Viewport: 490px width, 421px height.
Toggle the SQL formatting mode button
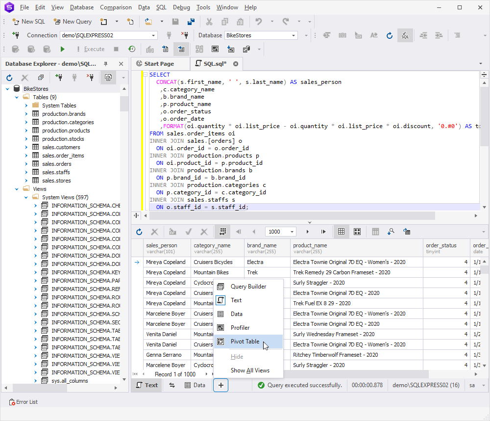(405, 35)
